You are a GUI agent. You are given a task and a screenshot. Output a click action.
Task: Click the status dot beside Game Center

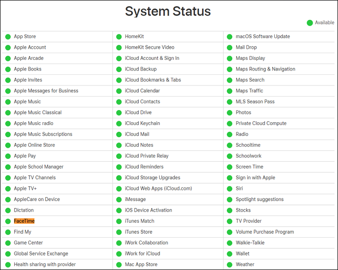(x=8, y=243)
